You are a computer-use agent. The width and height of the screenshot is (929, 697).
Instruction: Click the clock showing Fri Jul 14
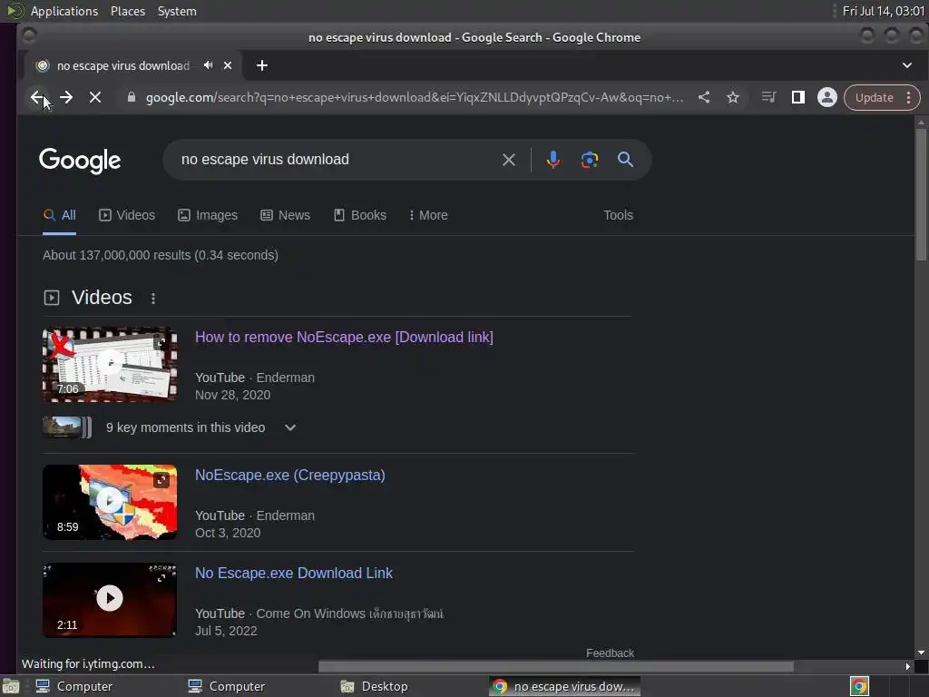point(884,11)
